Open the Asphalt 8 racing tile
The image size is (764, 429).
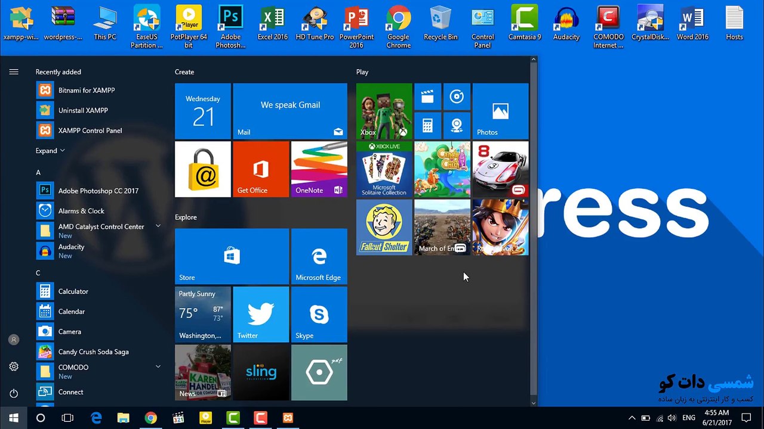[500, 169]
